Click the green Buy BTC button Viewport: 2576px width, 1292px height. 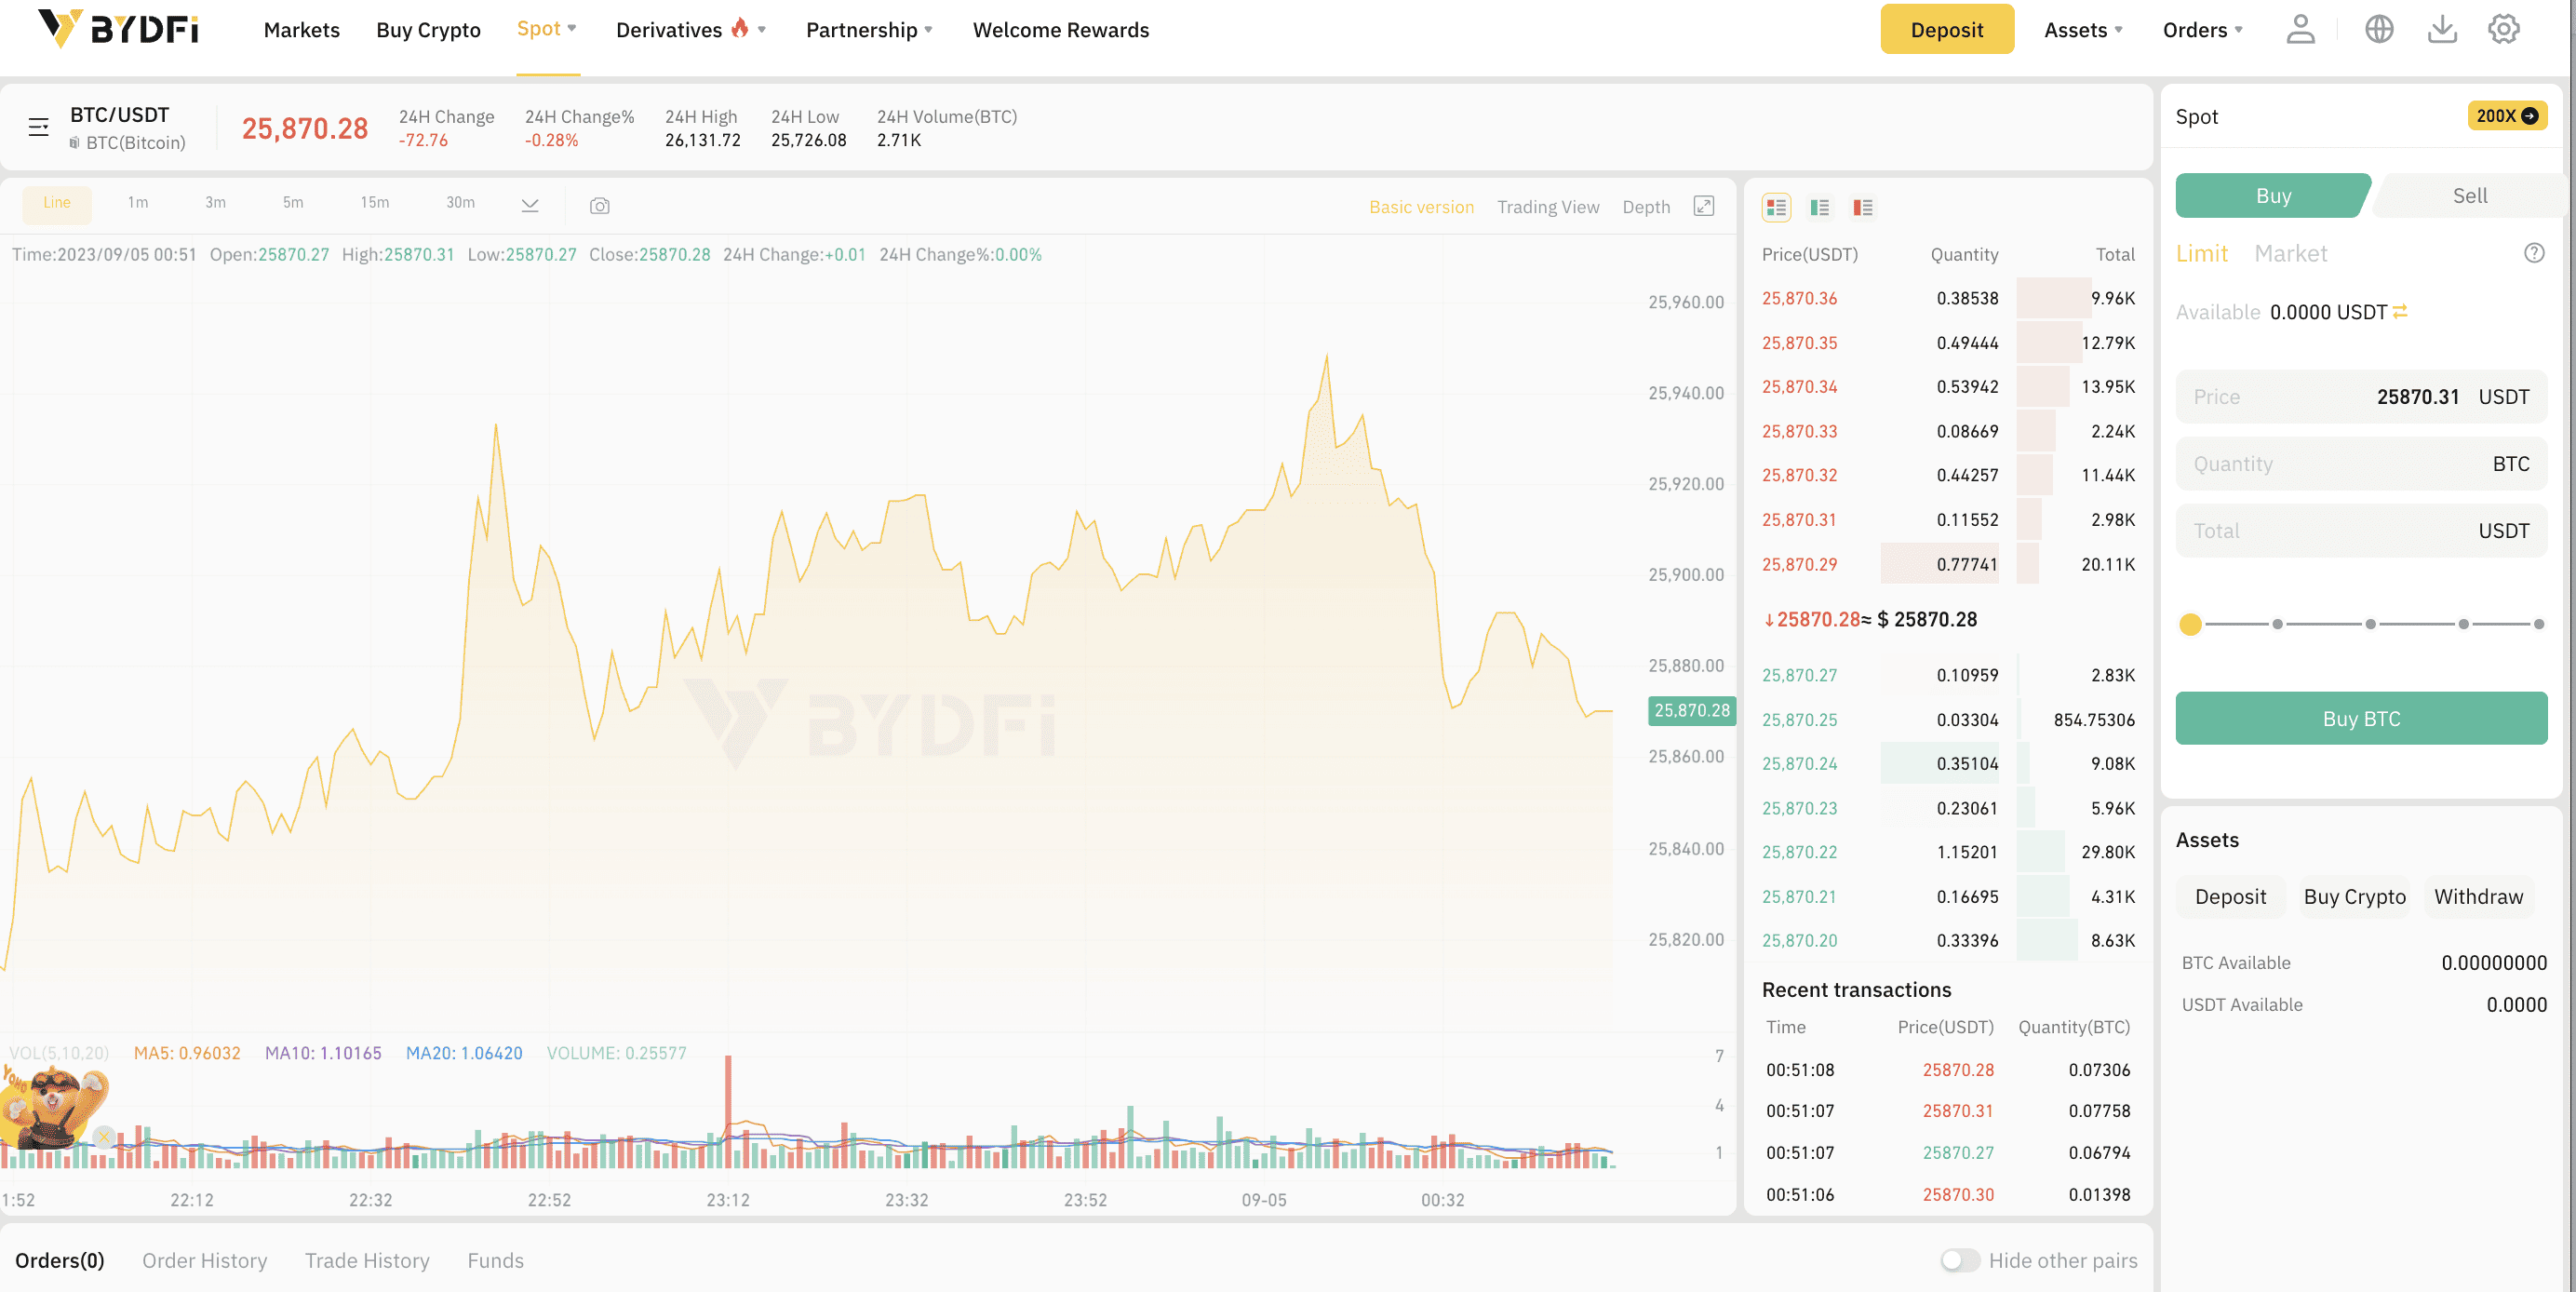click(x=2360, y=718)
